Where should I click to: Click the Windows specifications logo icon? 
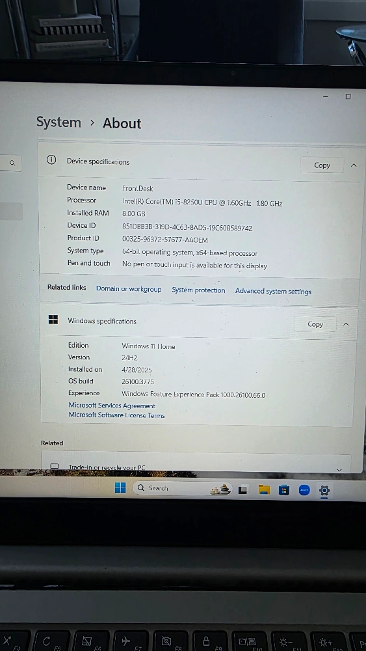click(53, 319)
